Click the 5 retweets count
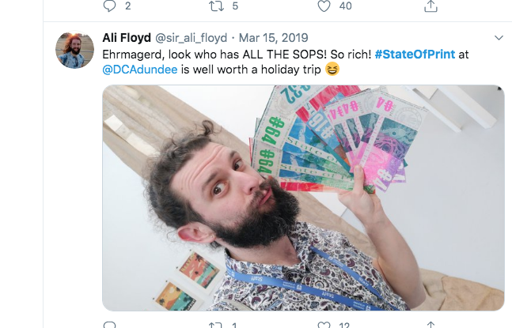Screen dimensions: 512x328 [235, 6]
